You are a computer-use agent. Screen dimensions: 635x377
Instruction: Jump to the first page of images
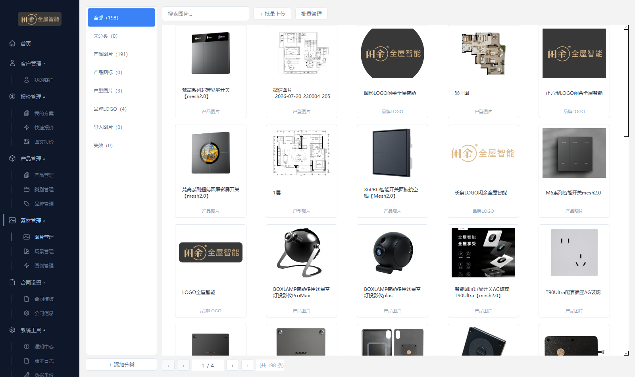(x=168, y=365)
